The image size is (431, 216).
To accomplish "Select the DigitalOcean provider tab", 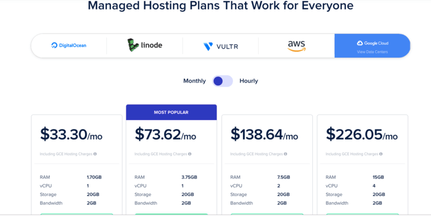I will point(69,46).
